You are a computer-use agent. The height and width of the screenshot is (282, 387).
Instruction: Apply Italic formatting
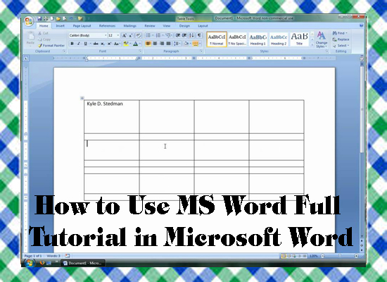coord(79,44)
